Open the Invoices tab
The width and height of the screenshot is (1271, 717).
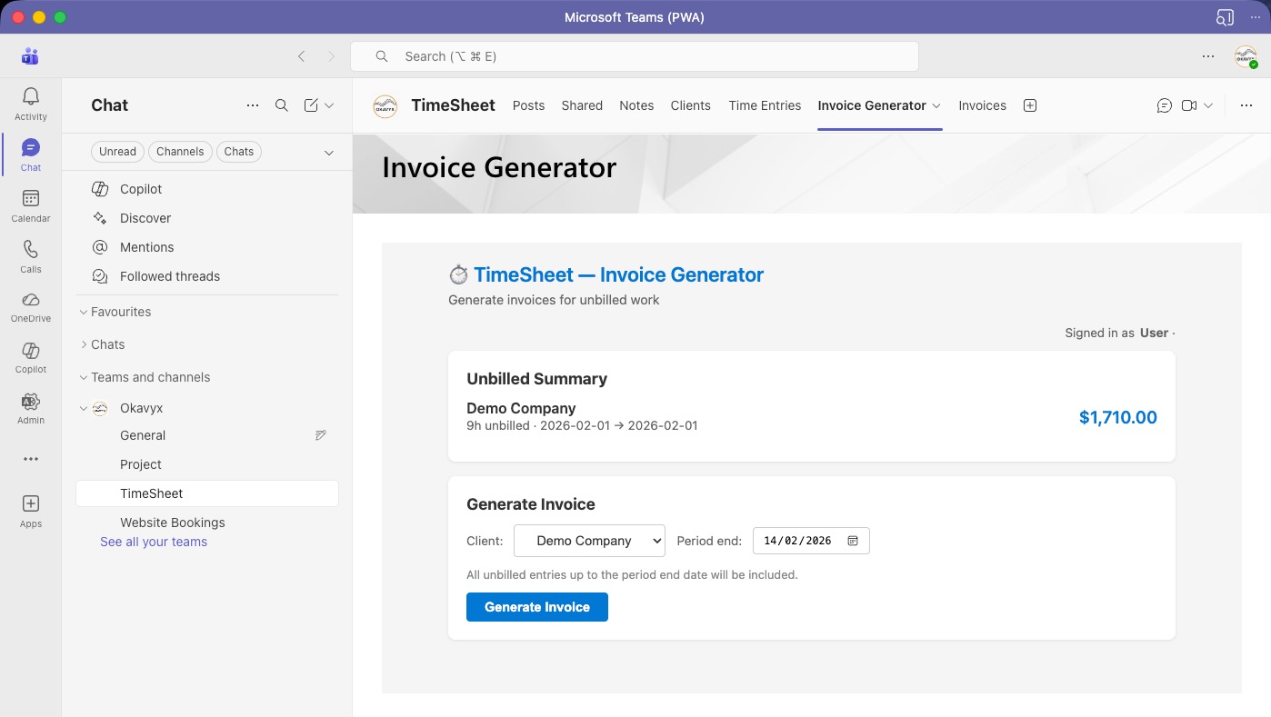click(x=982, y=105)
